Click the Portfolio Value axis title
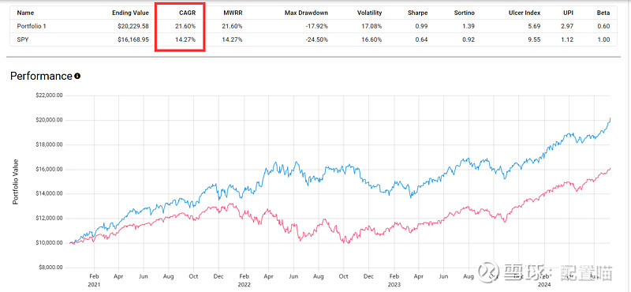The height and width of the screenshot is (292, 631). click(16, 182)
